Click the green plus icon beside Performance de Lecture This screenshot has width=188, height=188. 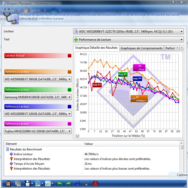tap(76, 39)
